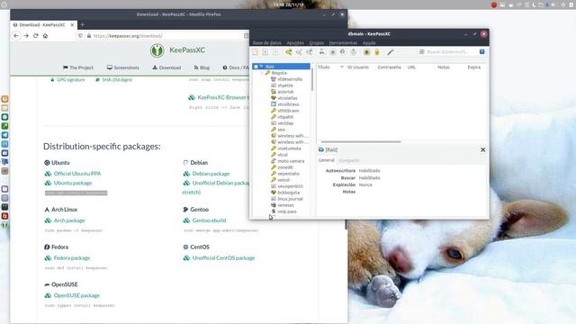
Task: Click the Perform auto-type toolbar icon
Action: coord(353,52)
